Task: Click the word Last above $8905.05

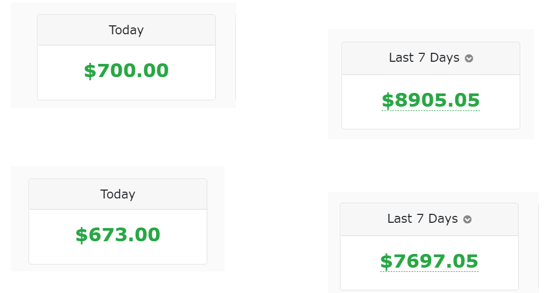Action: pos(401,58)
